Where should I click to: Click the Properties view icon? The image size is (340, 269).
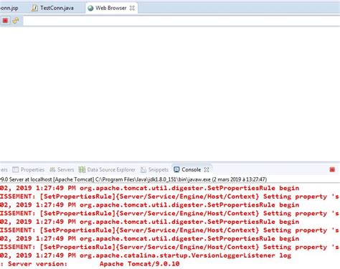tap(16, 169)
